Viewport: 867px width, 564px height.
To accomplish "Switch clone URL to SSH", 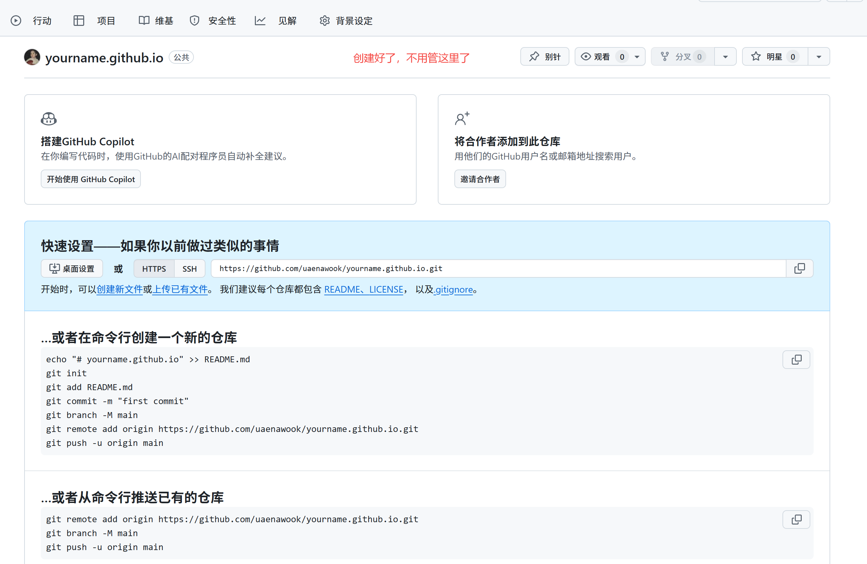I will coord(190,269).
